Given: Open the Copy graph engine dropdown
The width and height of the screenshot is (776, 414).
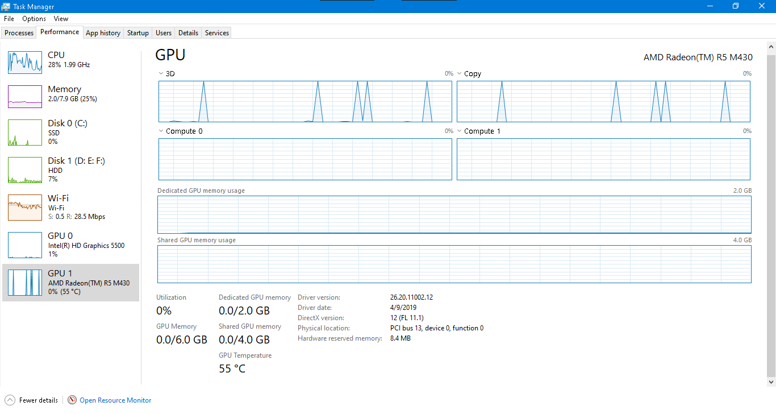Looking at the screenshot, I should pyautogui.click(x=459, y=73).
